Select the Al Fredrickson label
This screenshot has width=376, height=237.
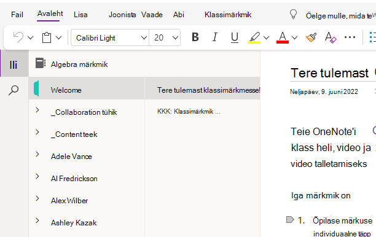point(74,179)
